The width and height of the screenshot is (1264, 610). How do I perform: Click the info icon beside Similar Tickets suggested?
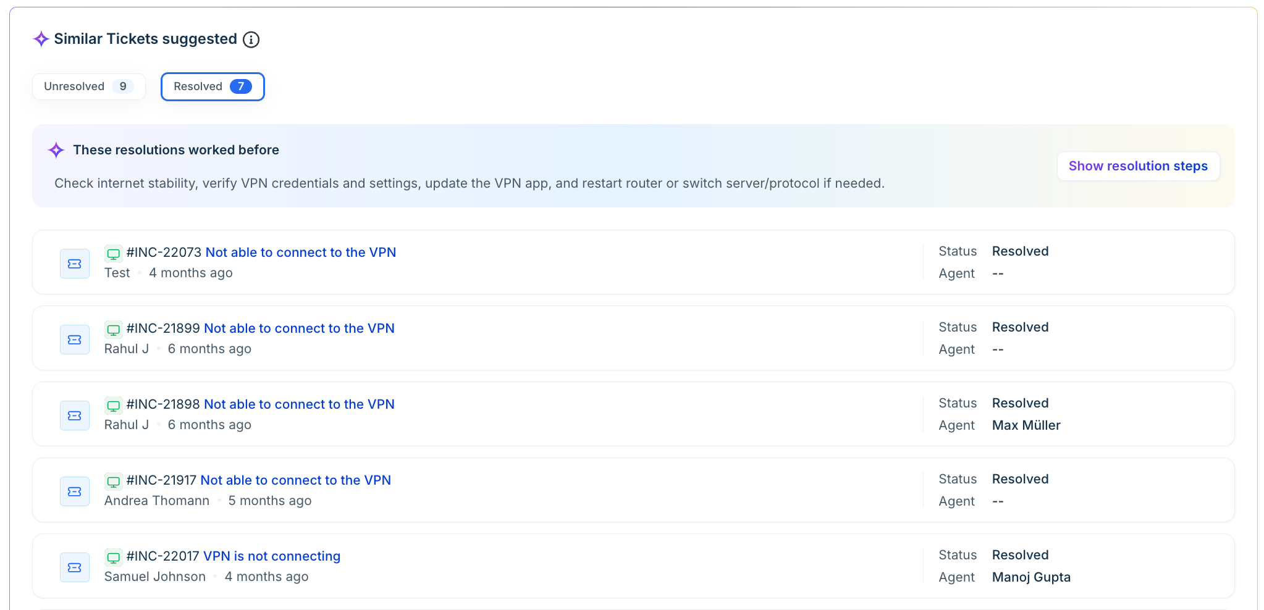(251, 40)
